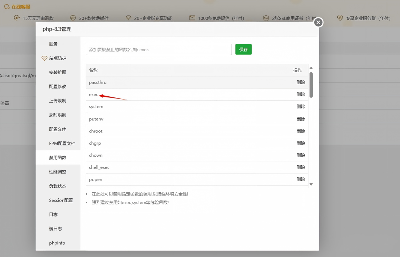The height and width of the screenshot is (257, 400).
Task: Click the 1000条免费短信（年付）text
Action: pos(221,18)
